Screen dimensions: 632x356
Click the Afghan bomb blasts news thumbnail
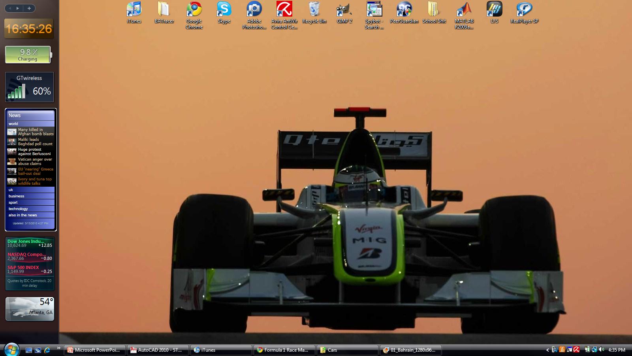pos(12,132)
